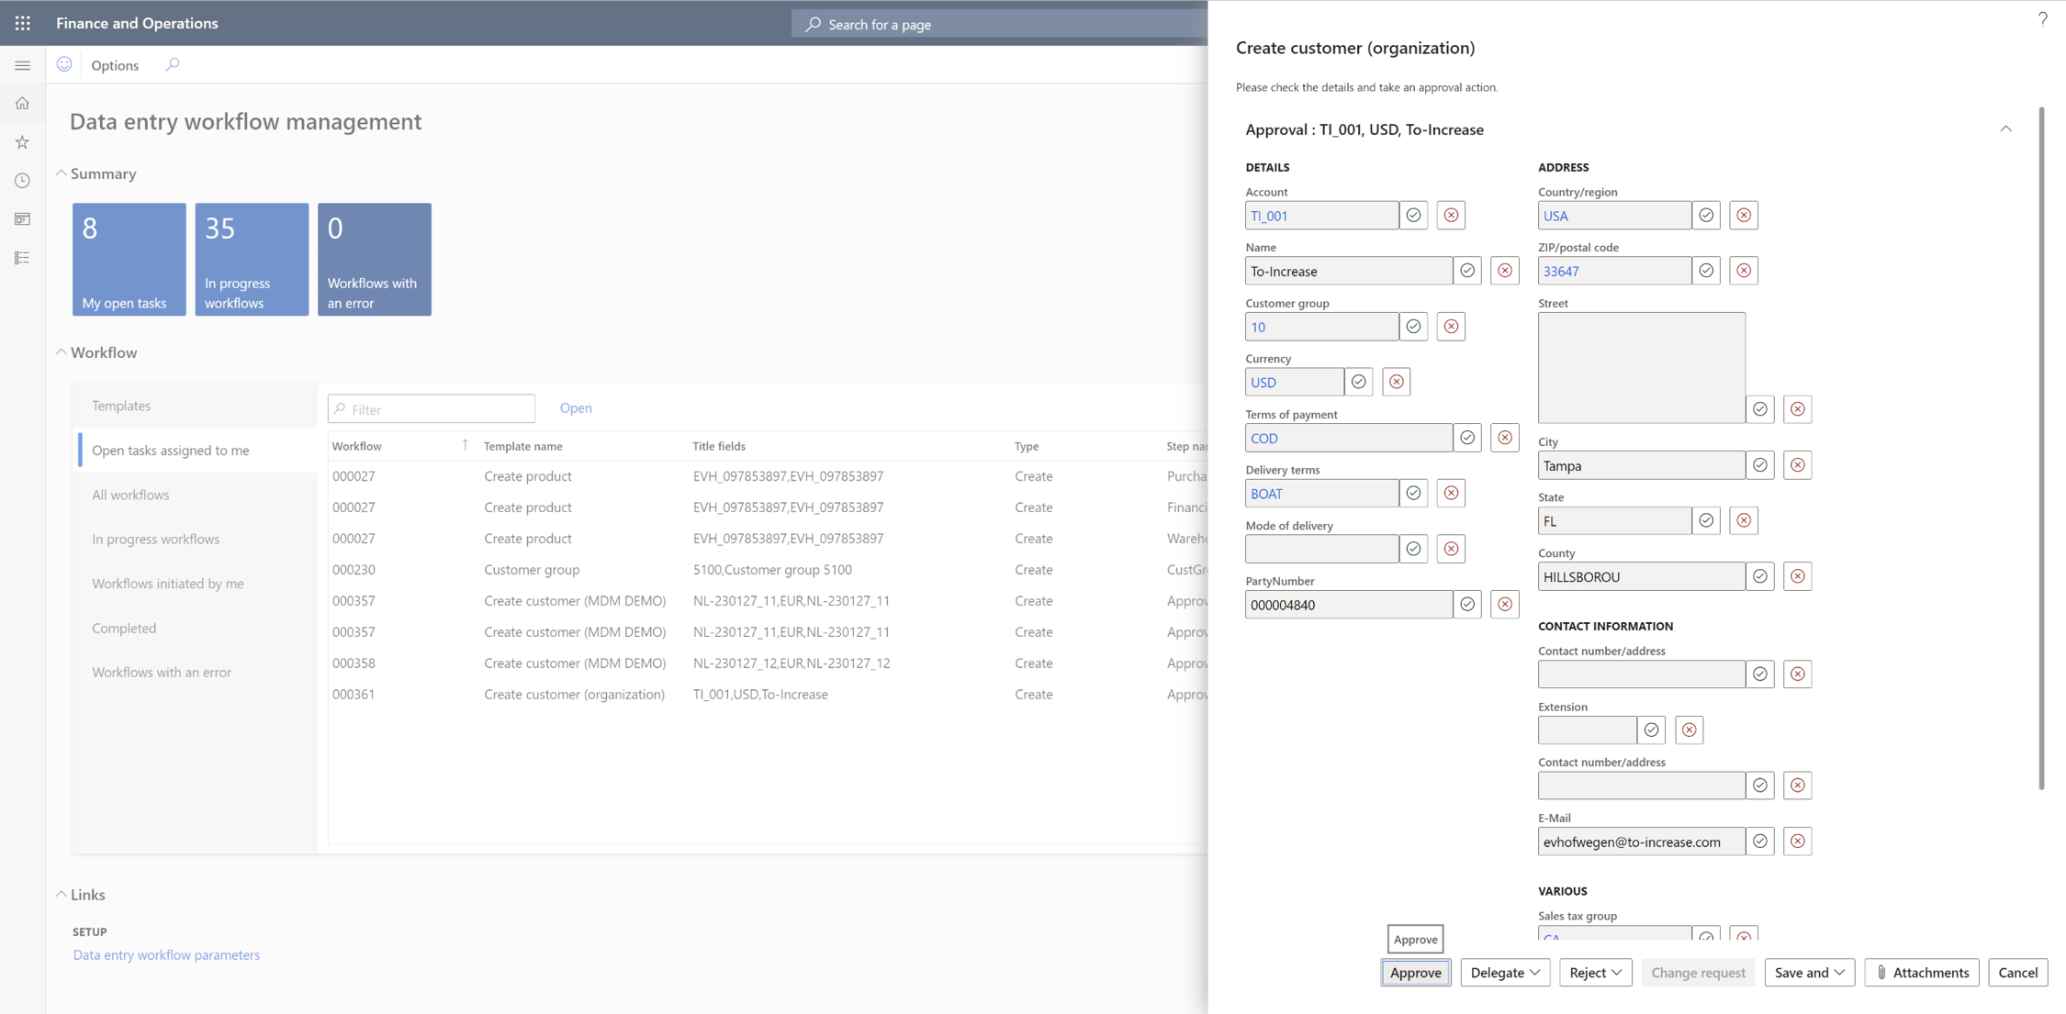Expand the navigation pane hamburger icon
This screenshot has height=1014, width=2066.
(x=22, y=65)
